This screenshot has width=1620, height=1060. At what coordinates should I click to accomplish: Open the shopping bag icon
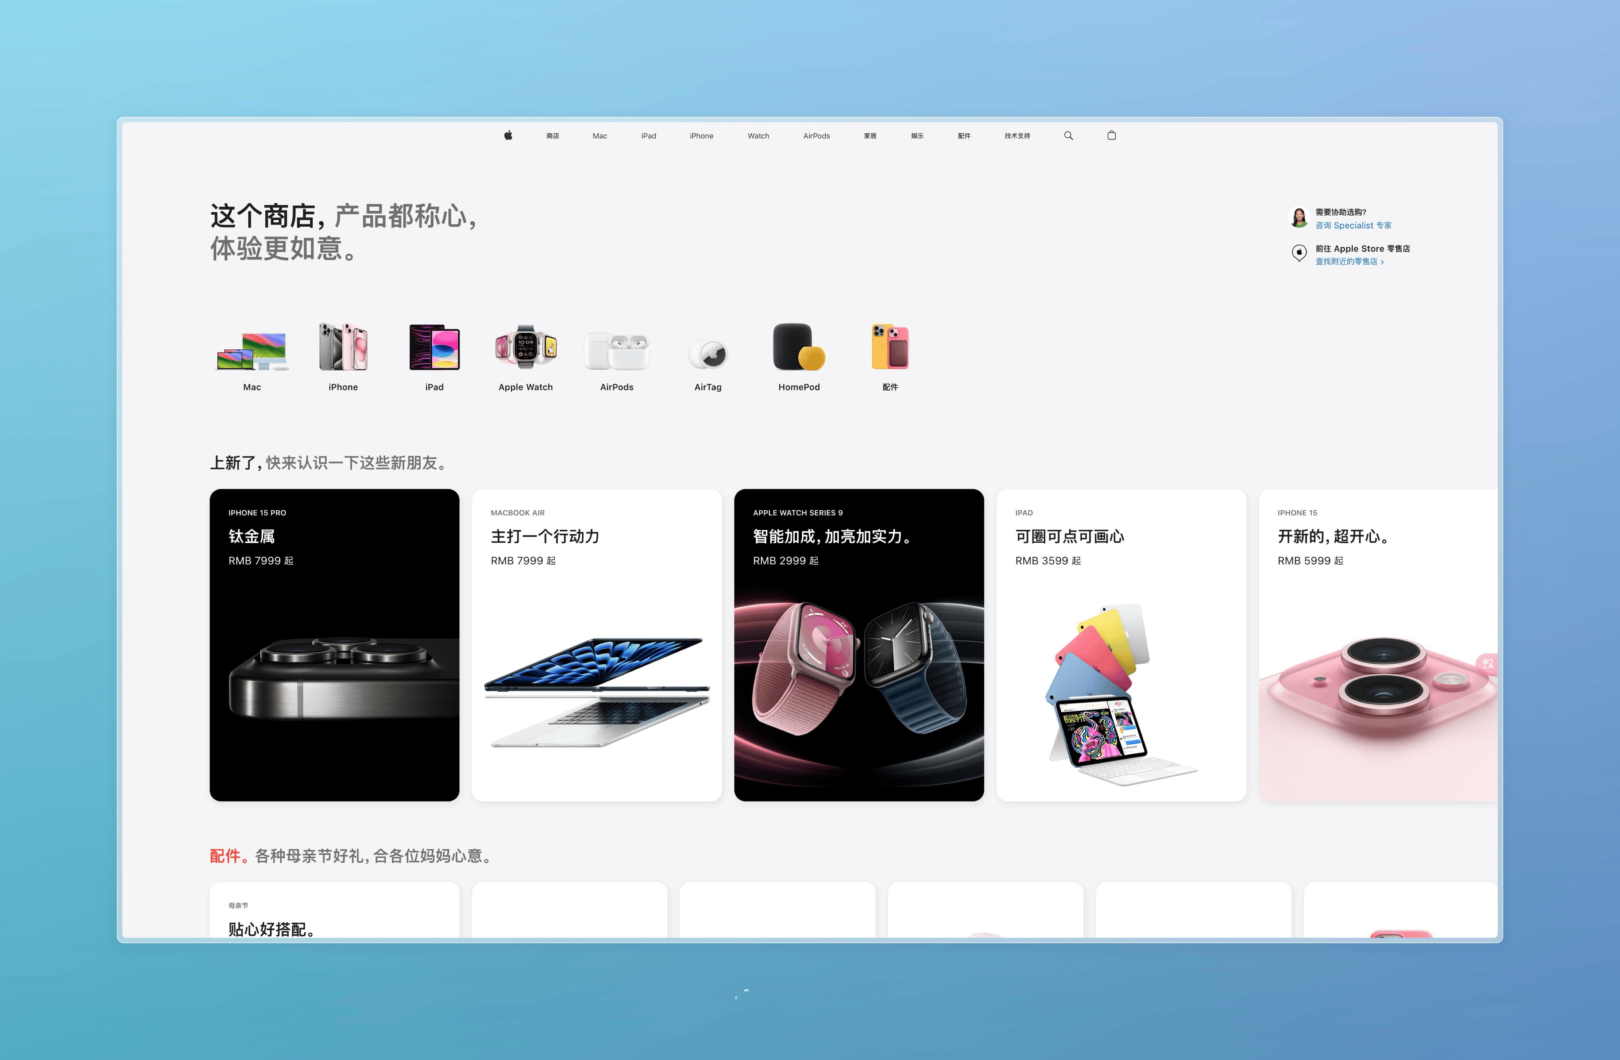[1112, 135]
